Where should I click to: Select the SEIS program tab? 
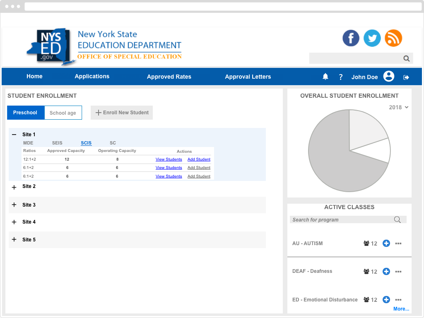57,143
